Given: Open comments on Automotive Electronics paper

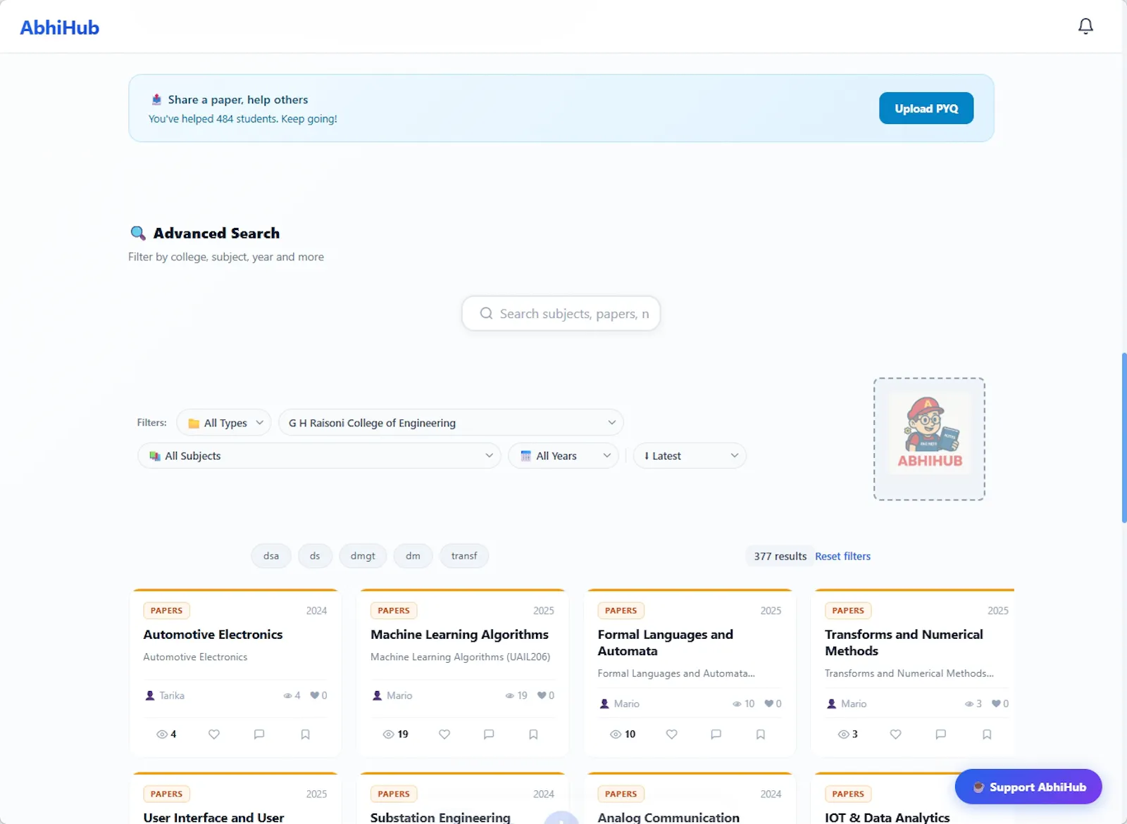Looking at the screenshot, I should [x=259, y=734].
